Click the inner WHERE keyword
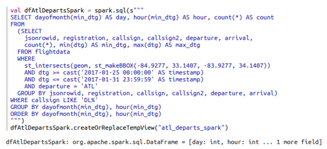327x149 pixels. tap(26, 59)
